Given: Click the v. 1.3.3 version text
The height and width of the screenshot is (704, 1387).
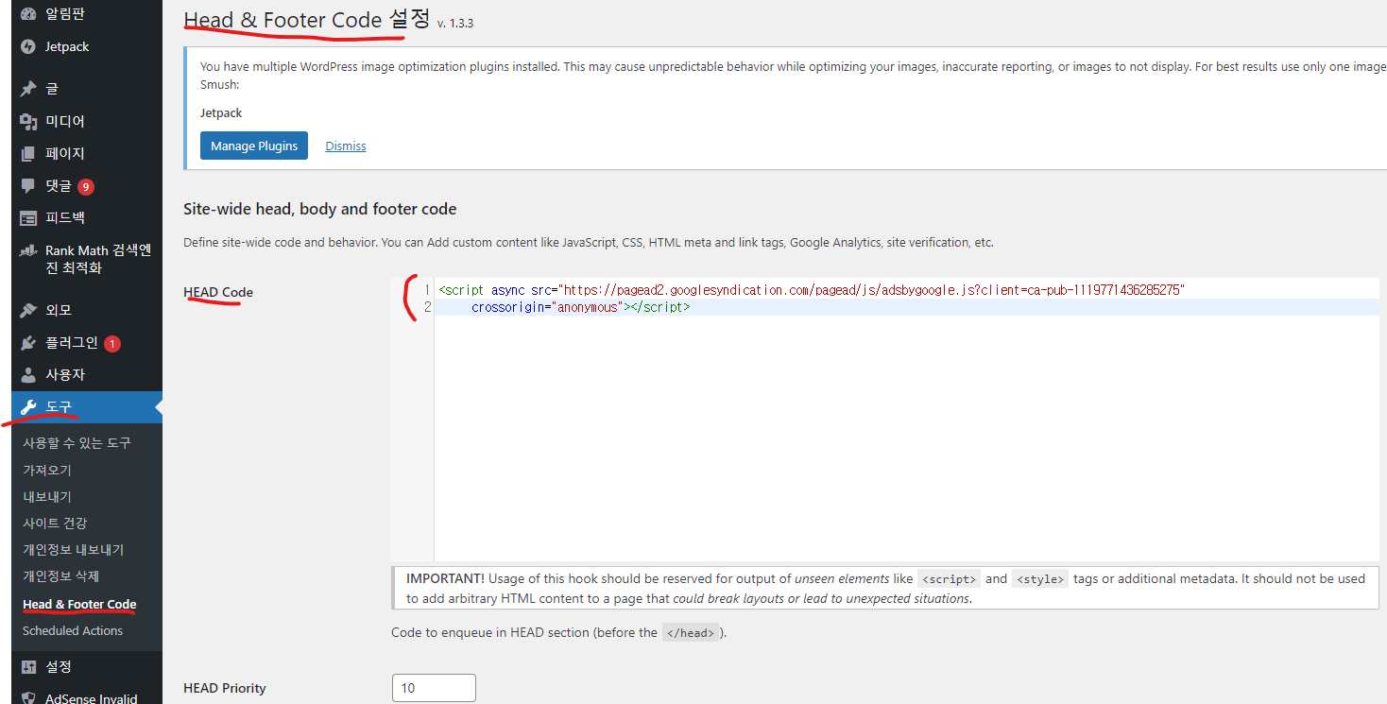Looking at the screenshot, I should [x=455, y=24].
